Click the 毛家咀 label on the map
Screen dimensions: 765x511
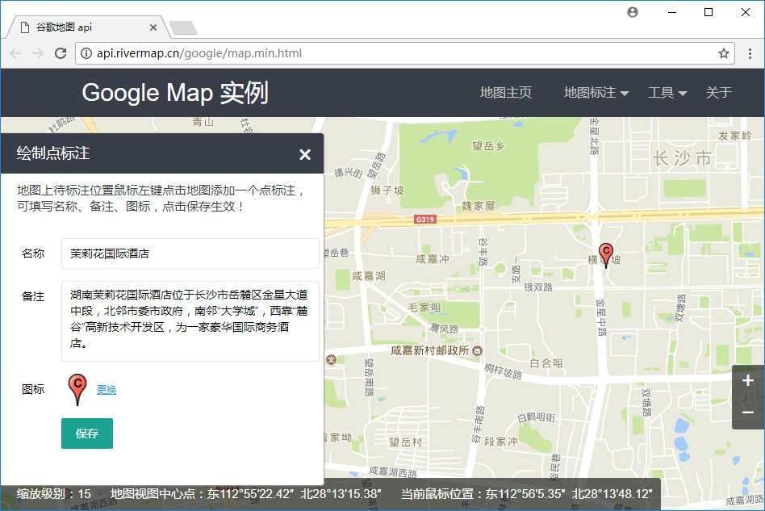pyautogui.click(x=424, y=308)
